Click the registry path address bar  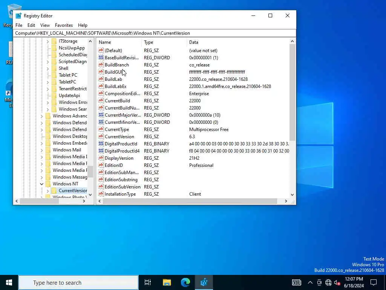coord(155,33)
